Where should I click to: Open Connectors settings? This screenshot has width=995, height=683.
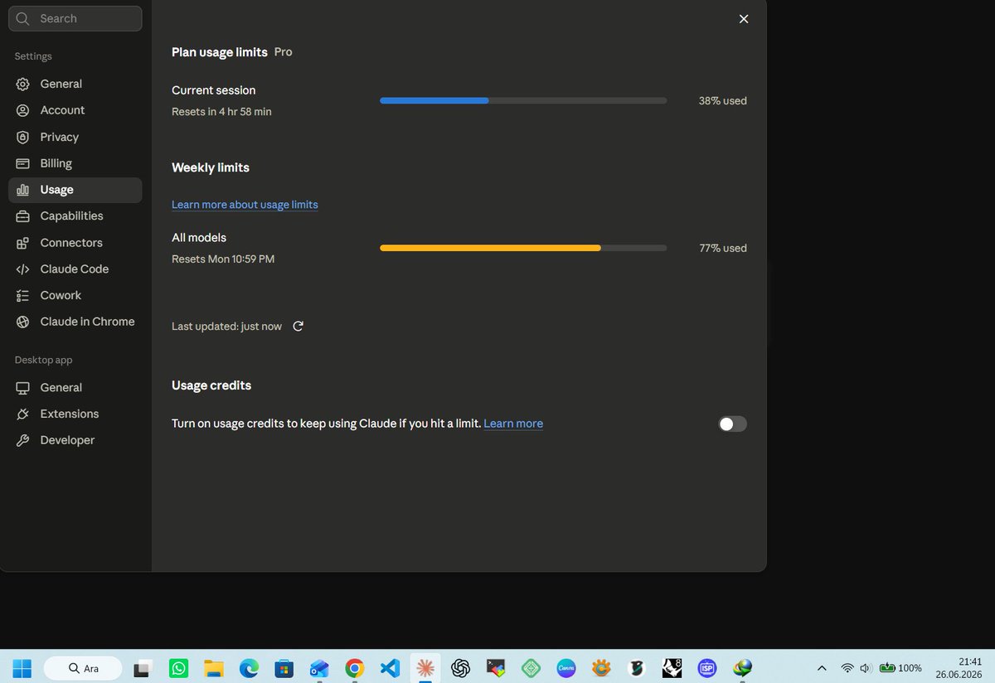pos(75,243)
